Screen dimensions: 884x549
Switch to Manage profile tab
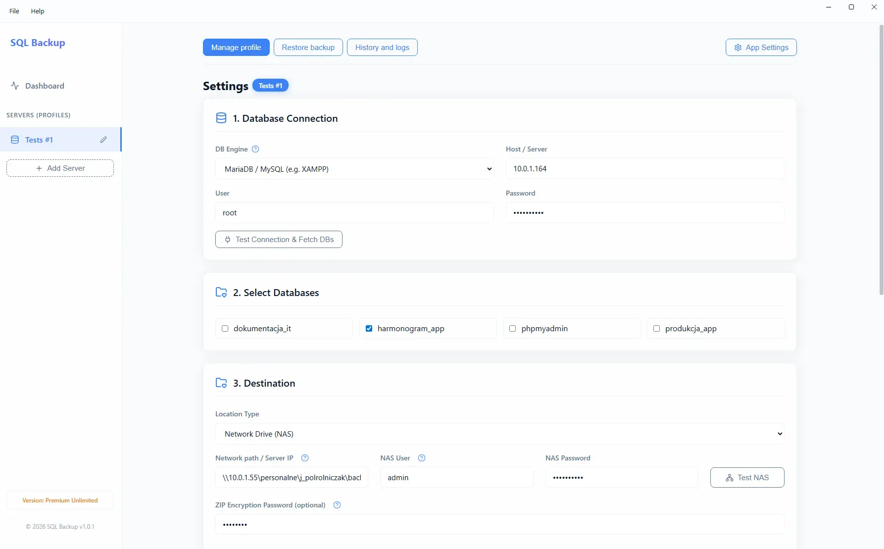click(236, 48)
